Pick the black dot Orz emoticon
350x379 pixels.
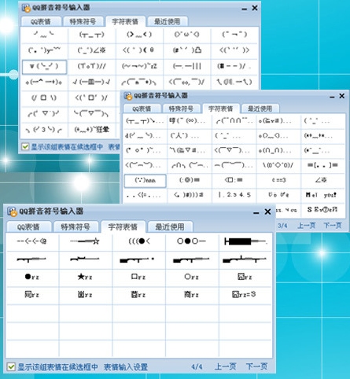[32, 277]
